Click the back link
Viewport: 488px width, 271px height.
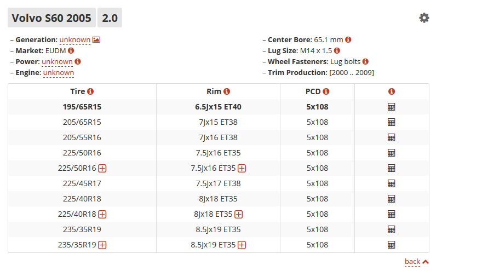pyautogui.click(x=412, y=261)
